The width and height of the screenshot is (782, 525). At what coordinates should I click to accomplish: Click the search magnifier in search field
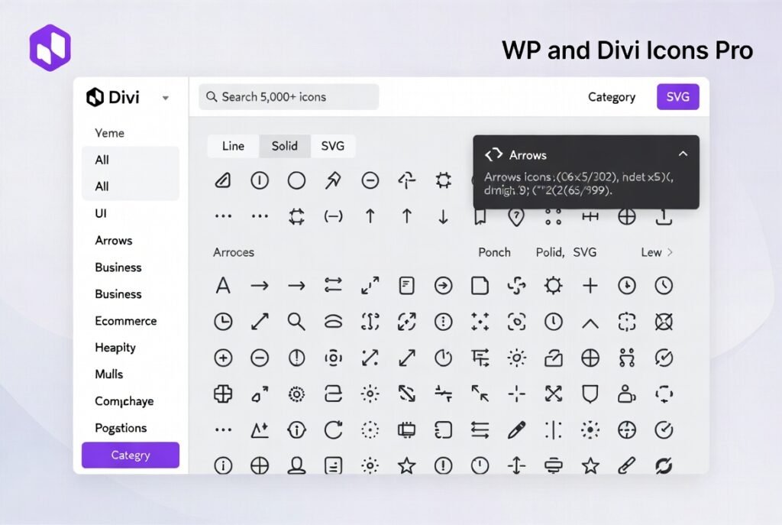pyautogui.click(x=212, y=97)
